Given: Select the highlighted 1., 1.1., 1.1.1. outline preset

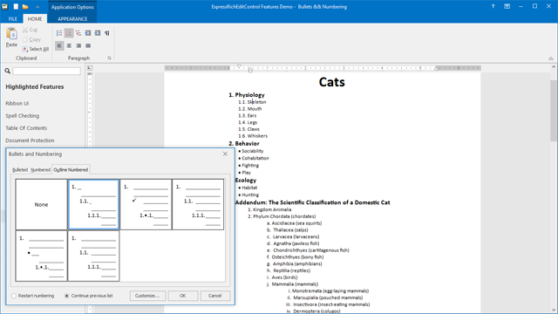Looking at the screenshot, I should point(93,204).
